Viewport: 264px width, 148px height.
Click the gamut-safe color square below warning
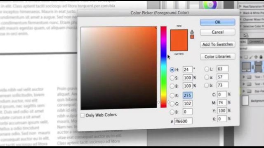[x=192, y=37]
